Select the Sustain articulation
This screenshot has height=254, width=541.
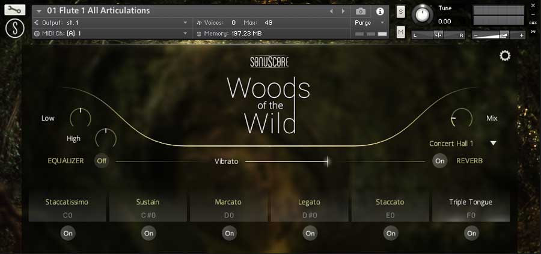(148, 208)
